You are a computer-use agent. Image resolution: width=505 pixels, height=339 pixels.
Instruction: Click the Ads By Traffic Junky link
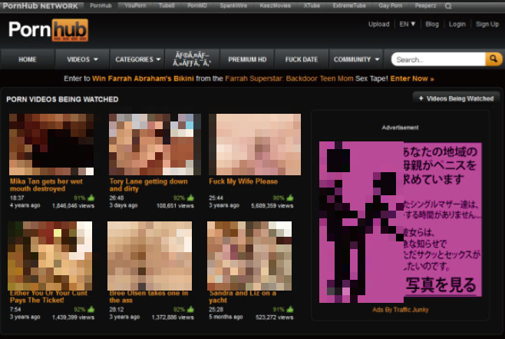[x=400, y=310]
